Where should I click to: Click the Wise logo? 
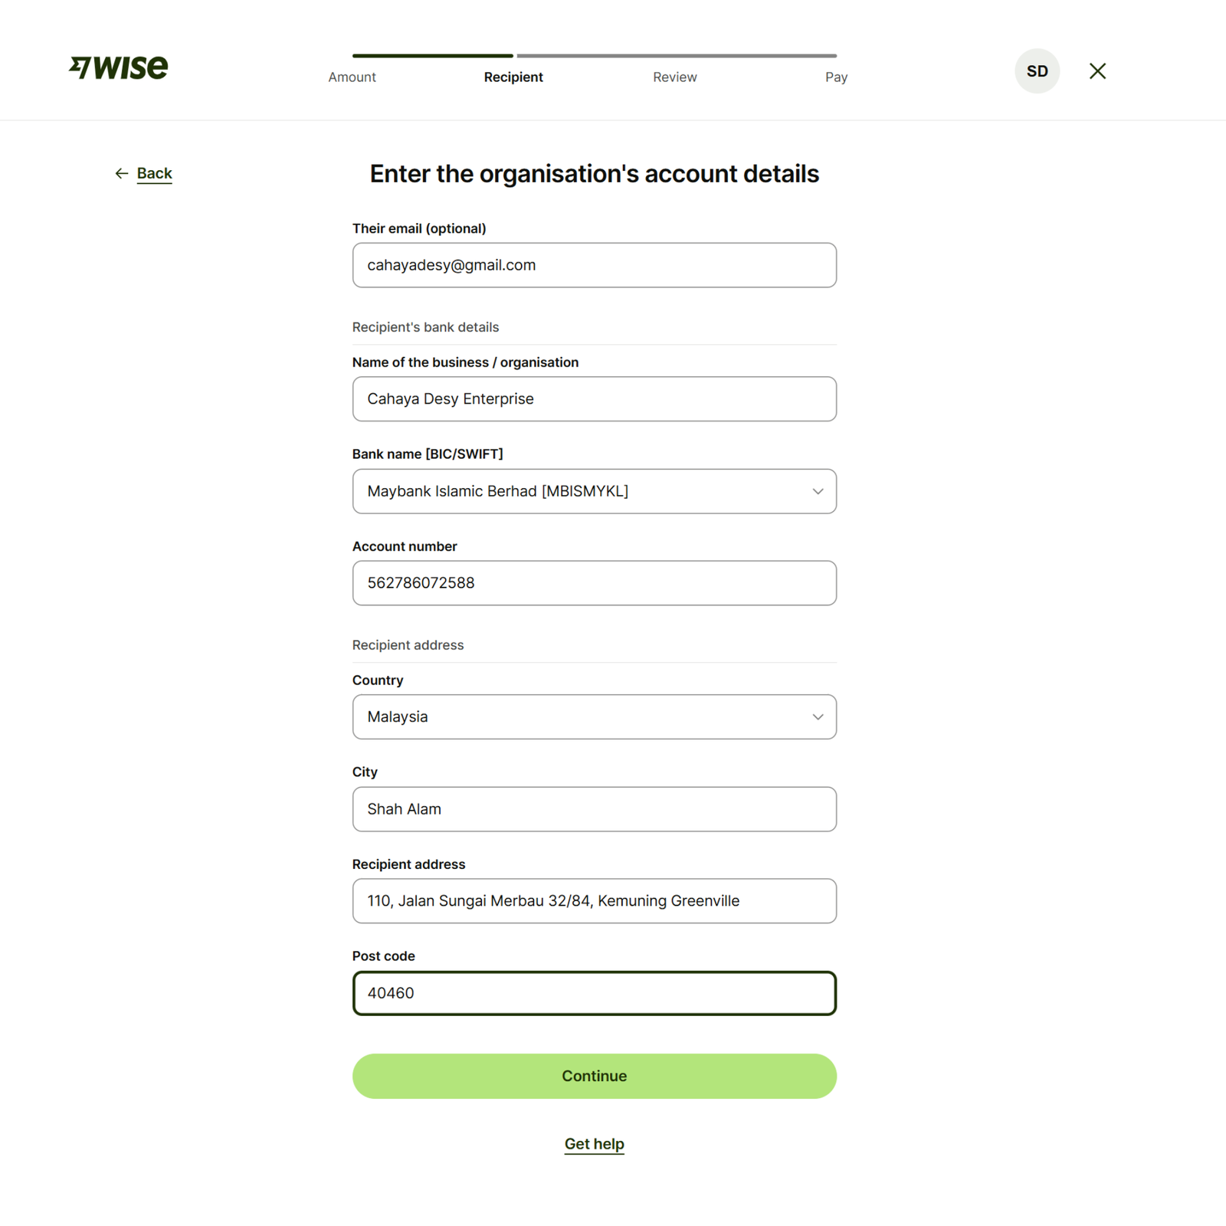(x=119, y=68)
